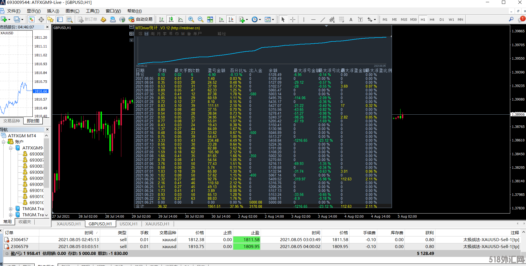This screenshot has width=526, height=266.
Task: Select the Fibonacci retracement tool
Action: pyautogui.click(x=342, y=20)
